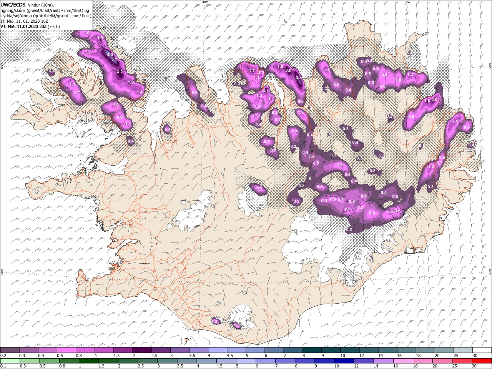Screen dimensions: 492x369
Task: Click the 3.0 snowfall value on the map
Action: point(288,71)
